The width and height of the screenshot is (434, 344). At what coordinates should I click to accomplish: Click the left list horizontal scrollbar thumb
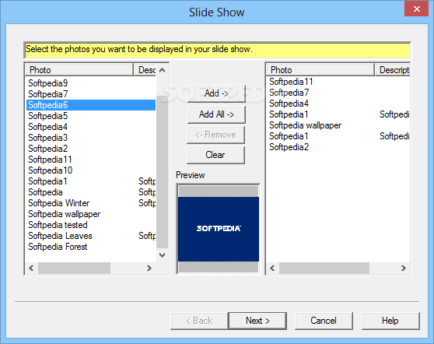(x=74, y=268)
